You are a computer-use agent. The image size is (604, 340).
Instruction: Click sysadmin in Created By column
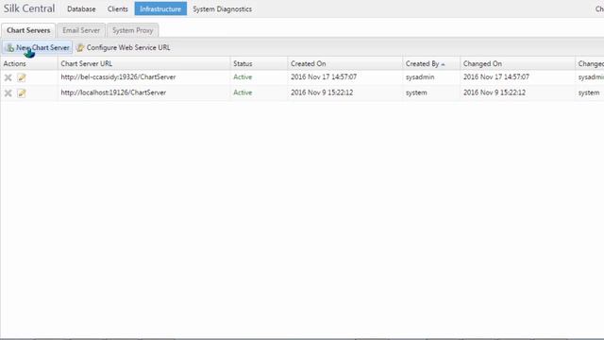420,77
